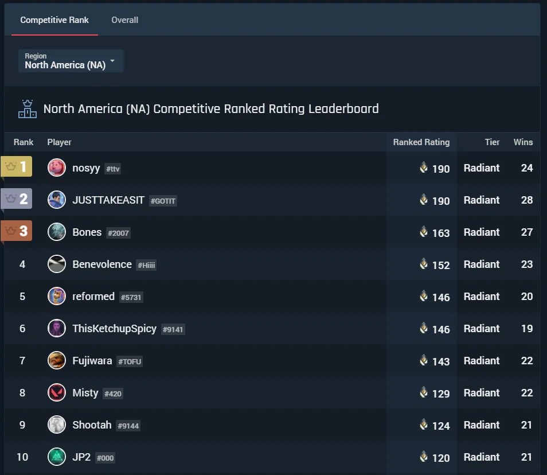Click the #TOFU tag
Viewport: 547px width, 475px height.
tap(130, 361)
